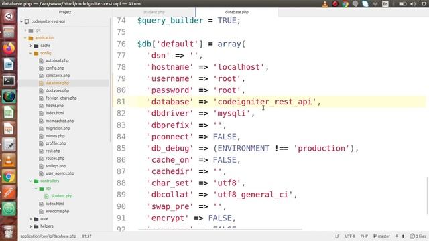Open the green Atom dock icon
429x241 pixels.
(x=9, y=209)
